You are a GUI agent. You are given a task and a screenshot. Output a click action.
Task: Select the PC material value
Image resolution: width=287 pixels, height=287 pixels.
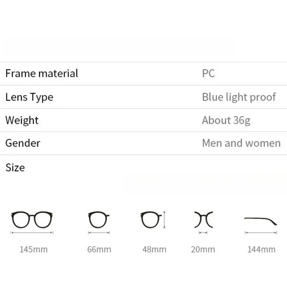(208, 74)
